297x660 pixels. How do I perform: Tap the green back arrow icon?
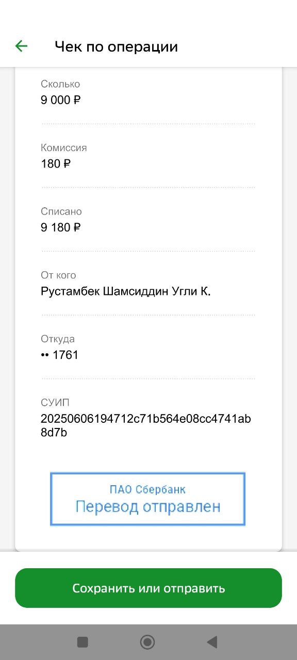point(21,46)
